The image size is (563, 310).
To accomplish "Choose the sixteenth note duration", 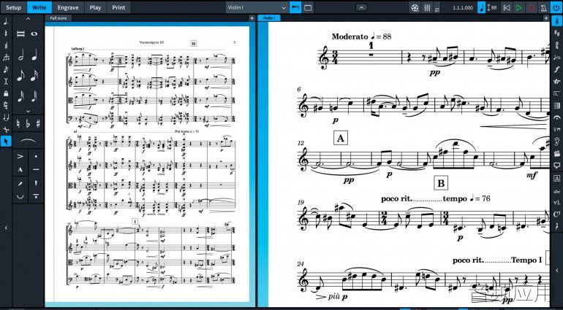I will click(x=34, y=76).
